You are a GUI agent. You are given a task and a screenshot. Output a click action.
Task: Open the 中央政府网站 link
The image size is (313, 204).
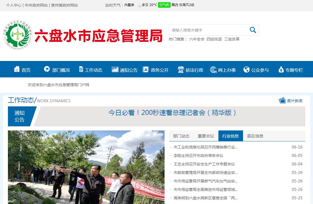click(36, 5)
